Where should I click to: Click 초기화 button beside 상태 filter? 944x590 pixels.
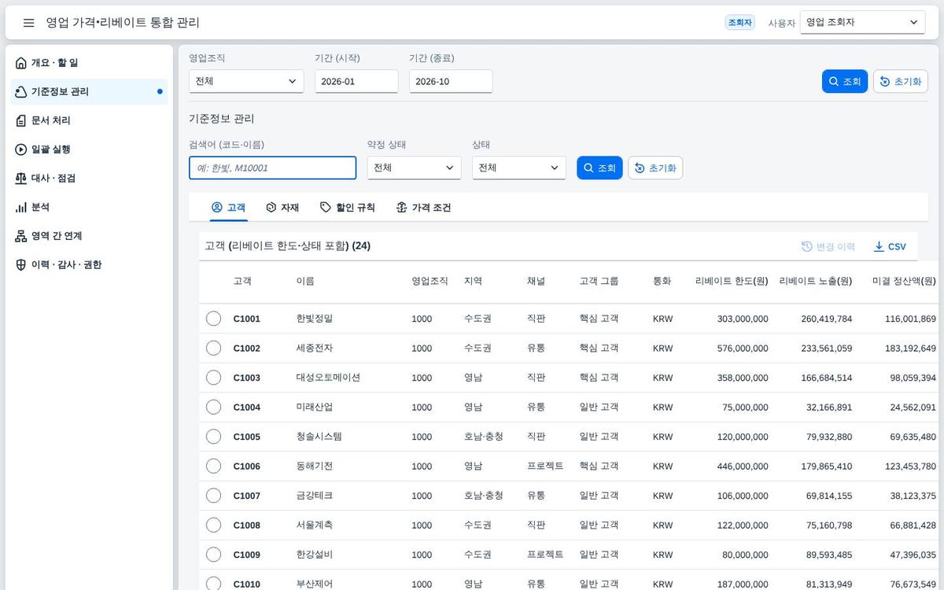click(x=655, y=168)
